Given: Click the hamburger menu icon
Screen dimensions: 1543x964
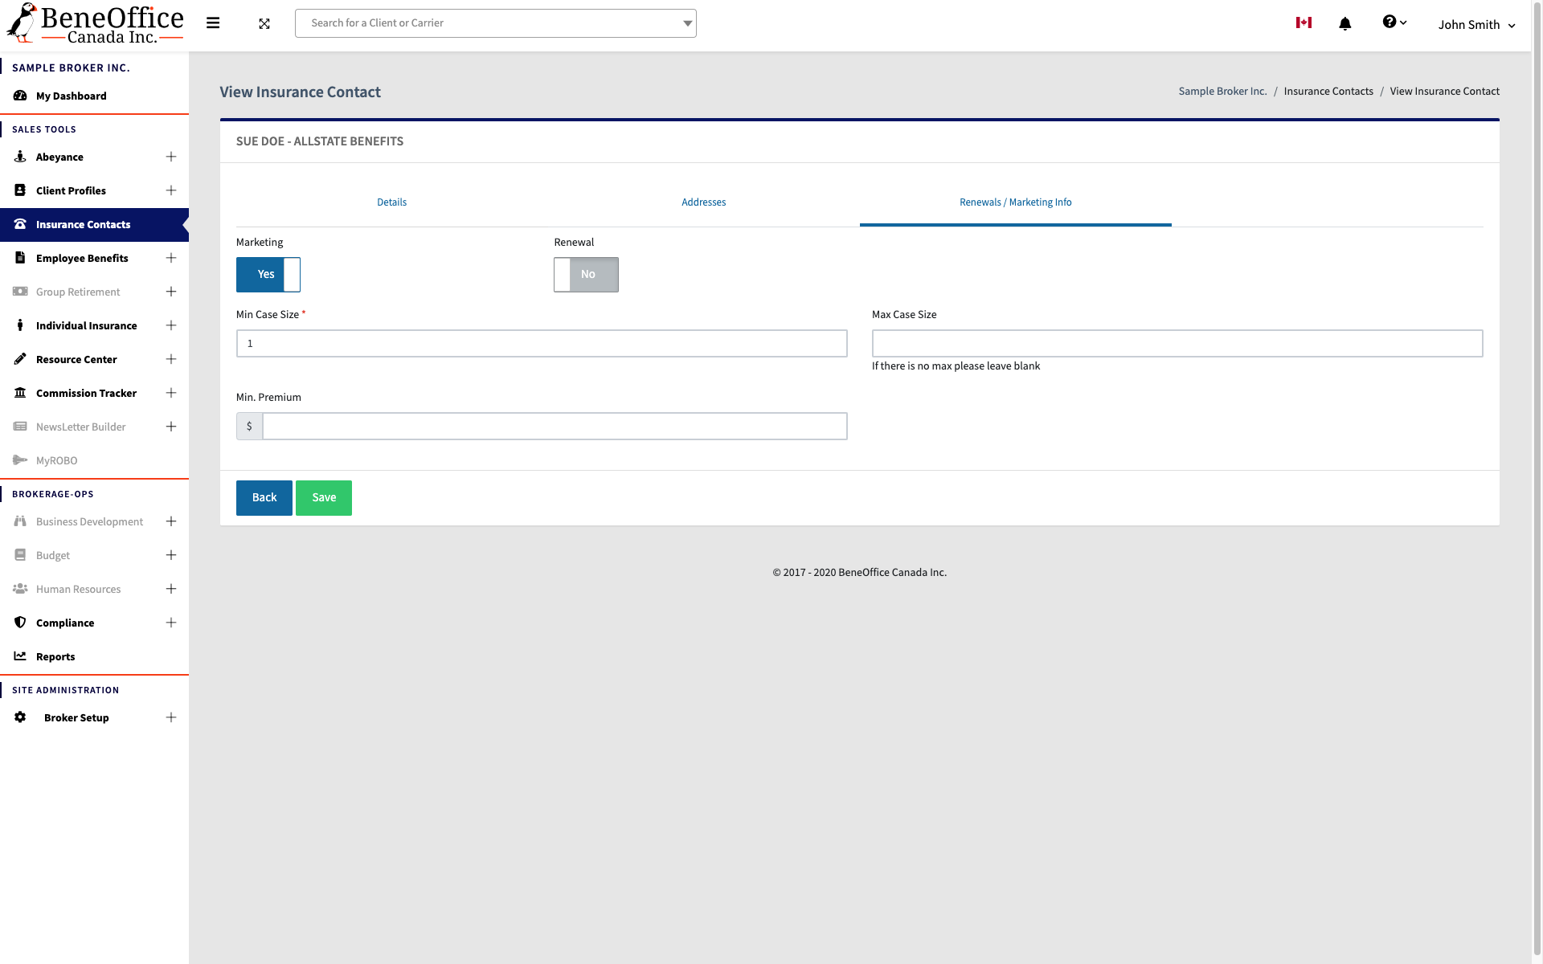Looking at the screenshot, I should pyautogui.click(x=213, y=23).
